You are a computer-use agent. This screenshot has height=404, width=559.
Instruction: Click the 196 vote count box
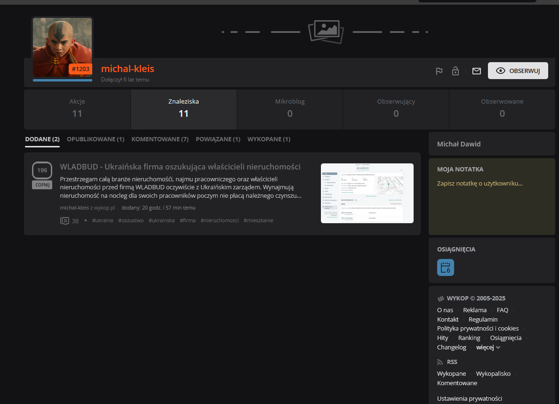point(42,170)
